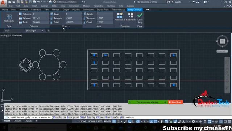Open the AutoCAD application menu logo

coord(3,3)
